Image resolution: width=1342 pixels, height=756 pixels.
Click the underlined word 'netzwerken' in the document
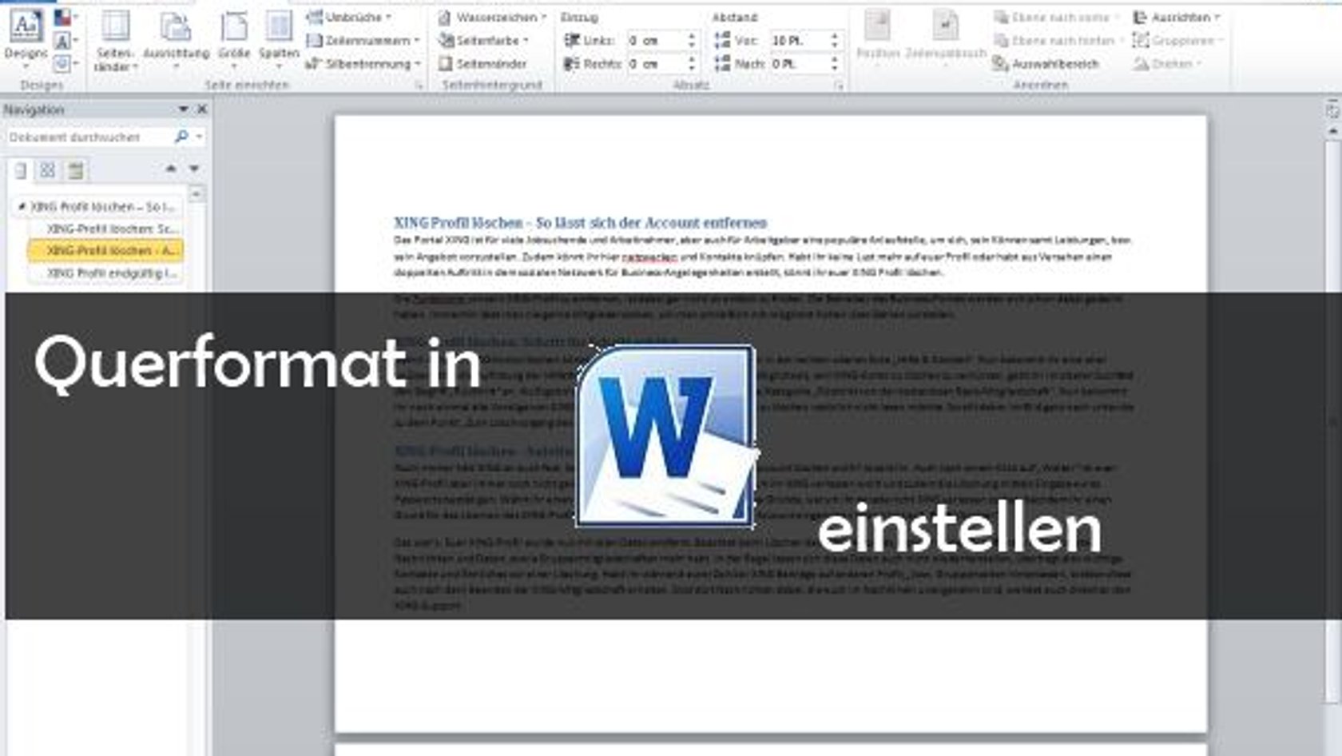(649, 257)
